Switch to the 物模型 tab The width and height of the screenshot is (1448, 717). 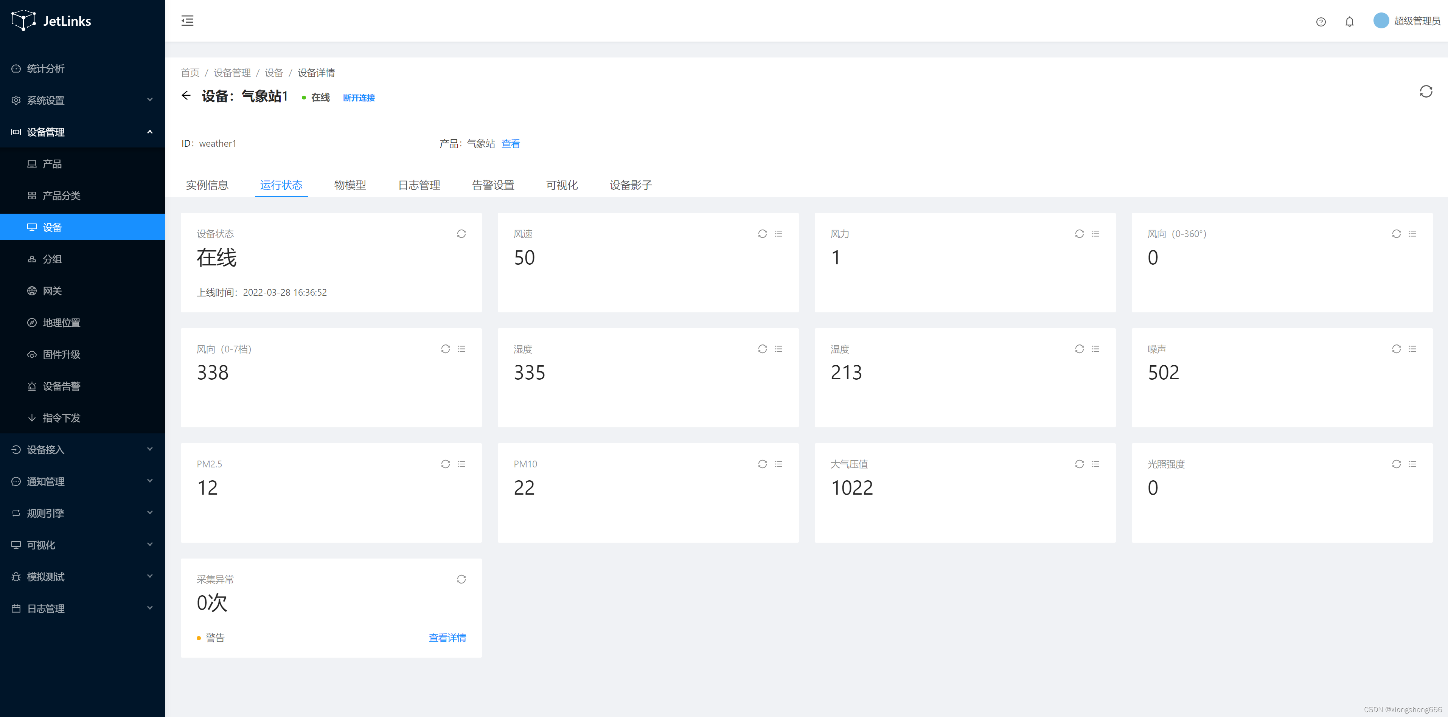coord(350,185)
